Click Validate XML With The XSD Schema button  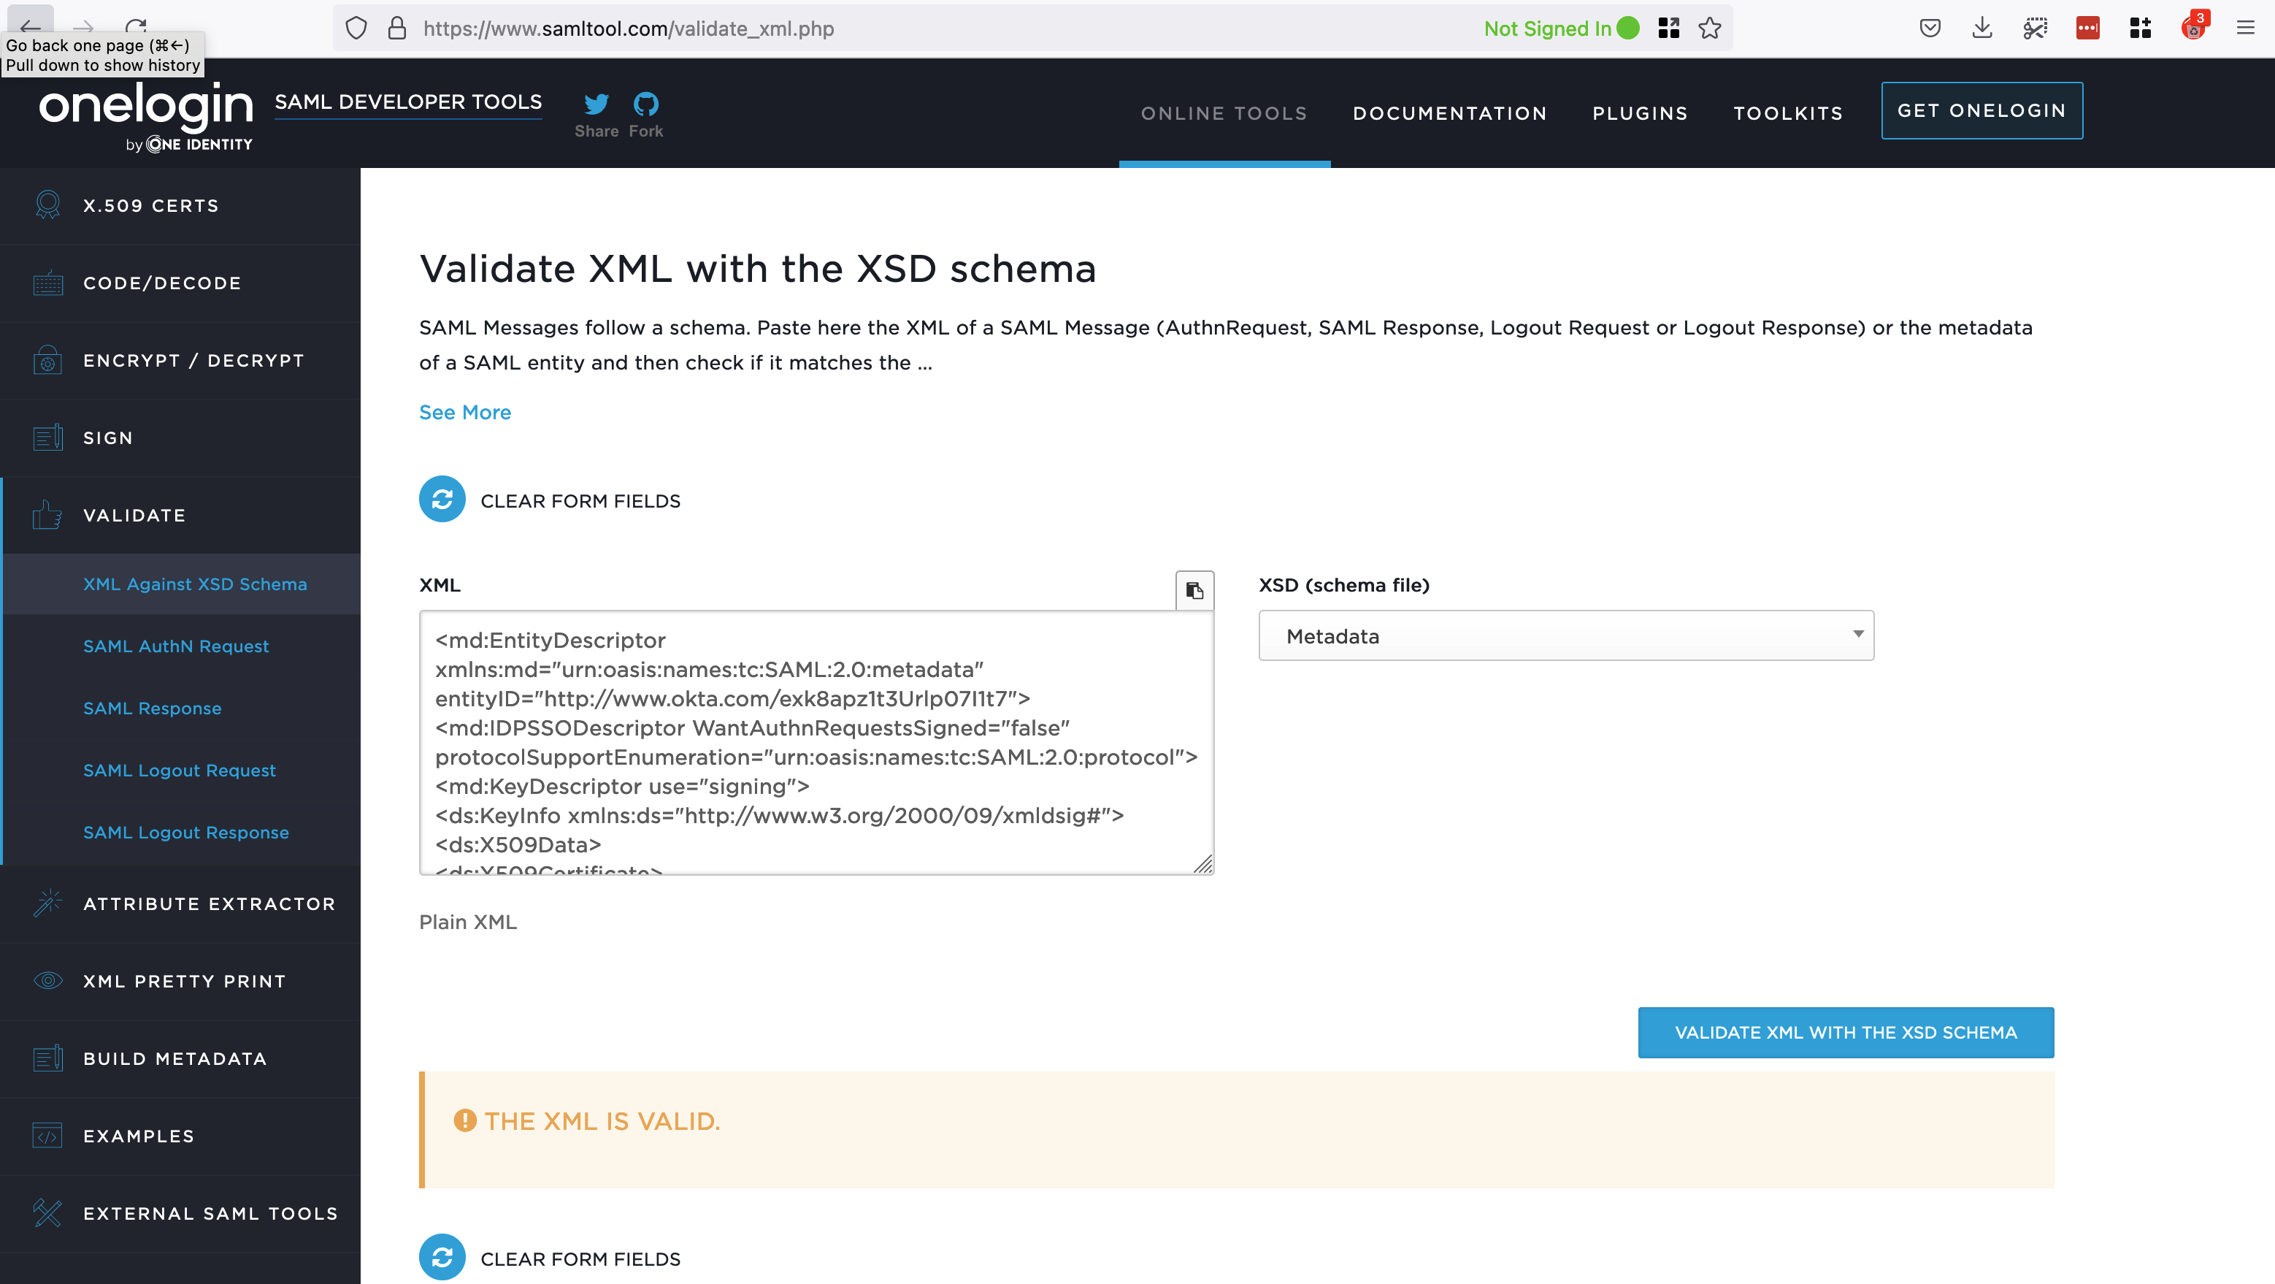tap(1845, 1031)
